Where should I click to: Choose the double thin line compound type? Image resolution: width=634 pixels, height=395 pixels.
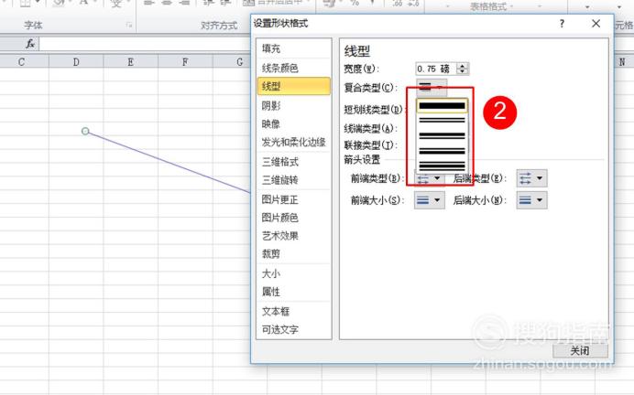coord(442,120)
